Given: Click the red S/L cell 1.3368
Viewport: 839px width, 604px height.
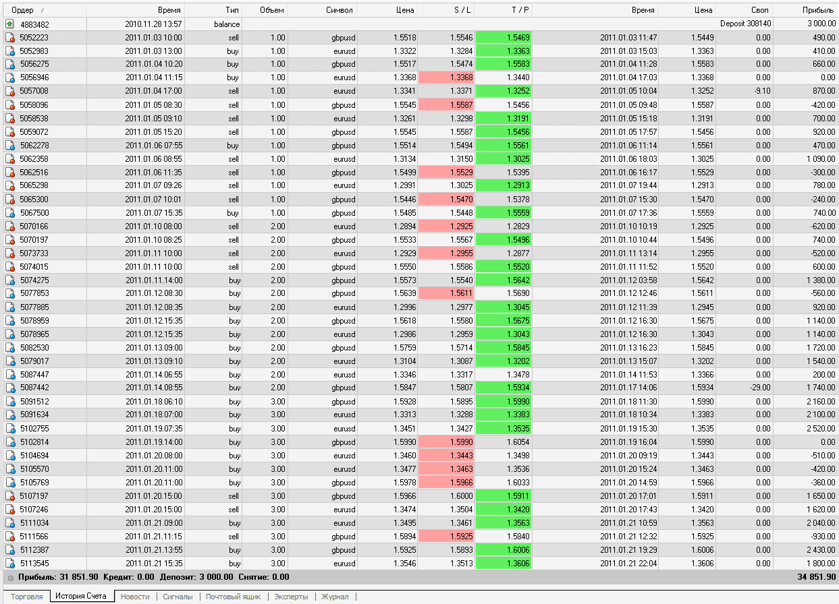Looking at the screenshot, I should 446,78.
